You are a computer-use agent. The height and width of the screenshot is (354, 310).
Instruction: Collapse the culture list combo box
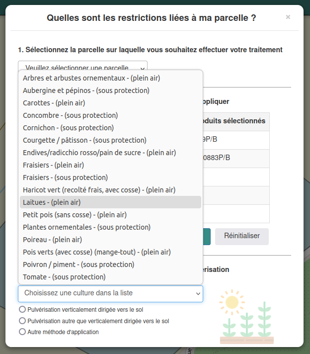(x=110, y=293)
